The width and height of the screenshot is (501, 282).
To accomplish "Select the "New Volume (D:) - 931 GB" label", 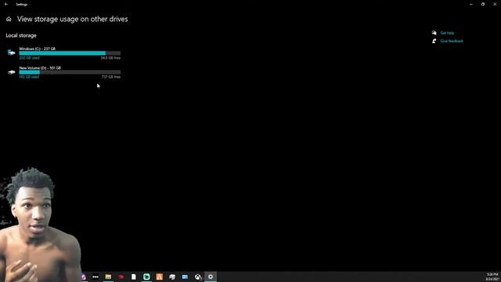I will 40,68.
